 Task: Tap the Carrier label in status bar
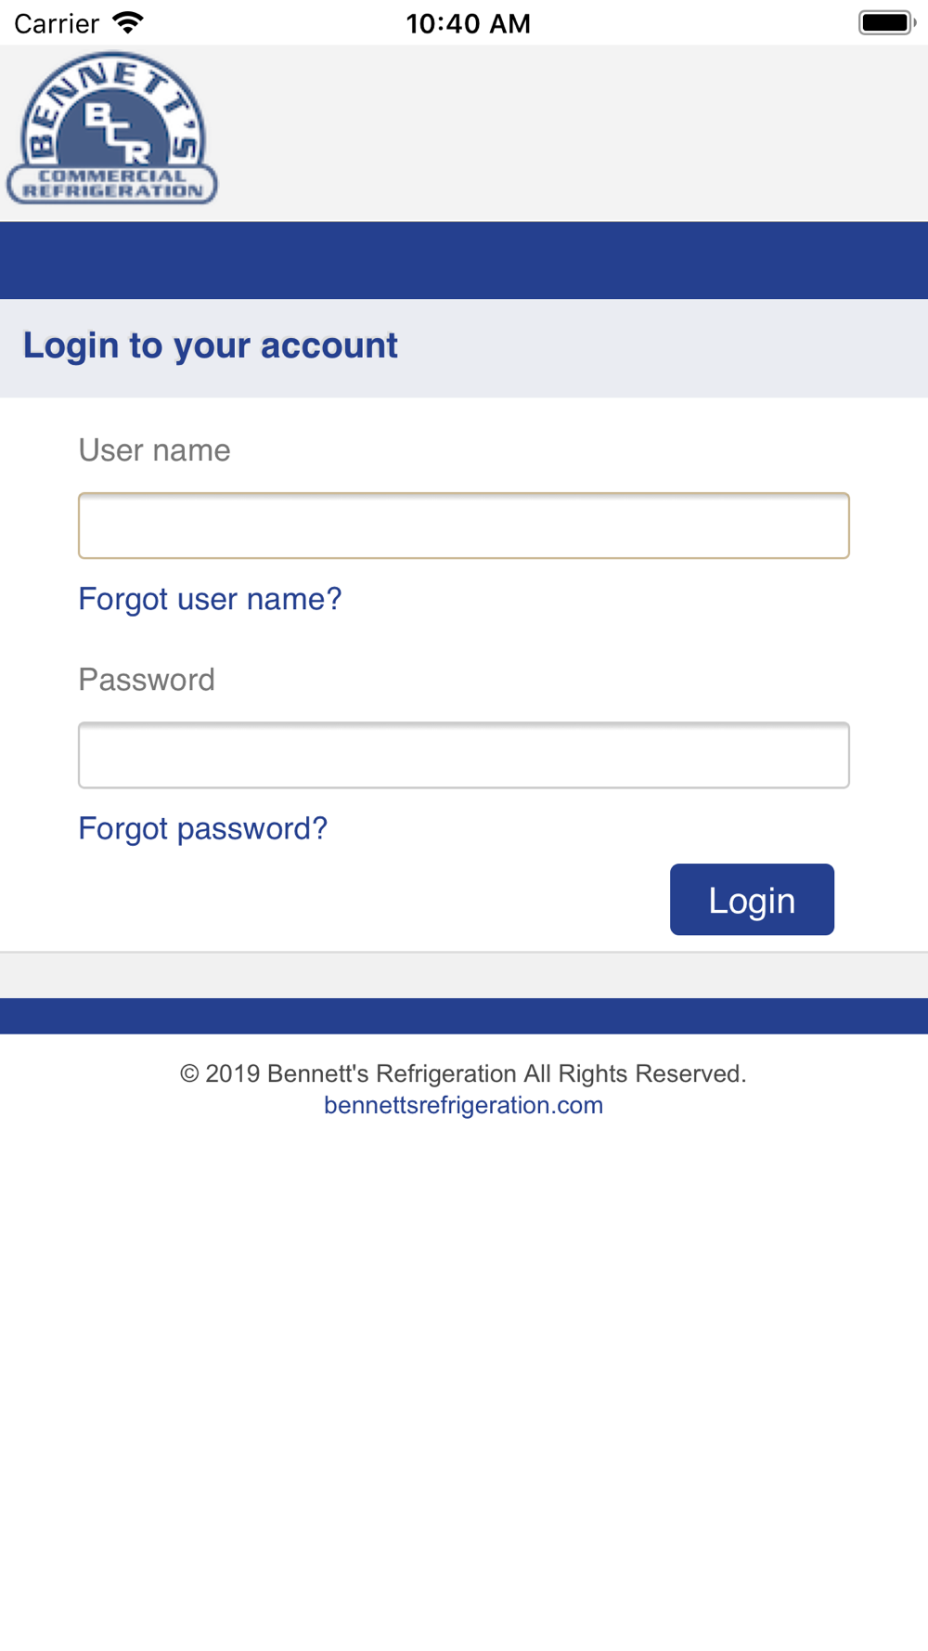tap(57, 23)
